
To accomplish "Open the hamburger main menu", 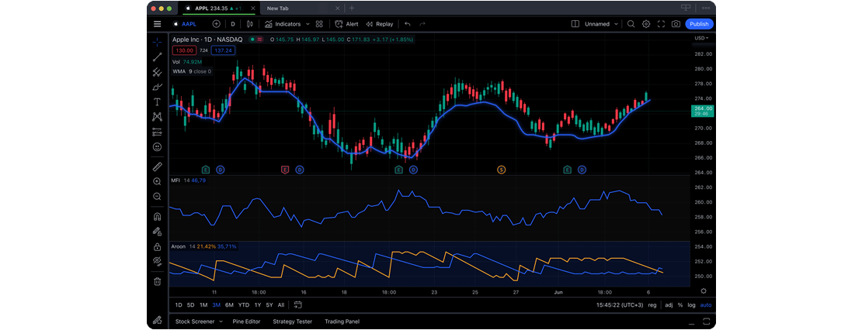I will (x=157, y=24).
